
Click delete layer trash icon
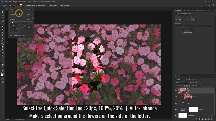212,119
